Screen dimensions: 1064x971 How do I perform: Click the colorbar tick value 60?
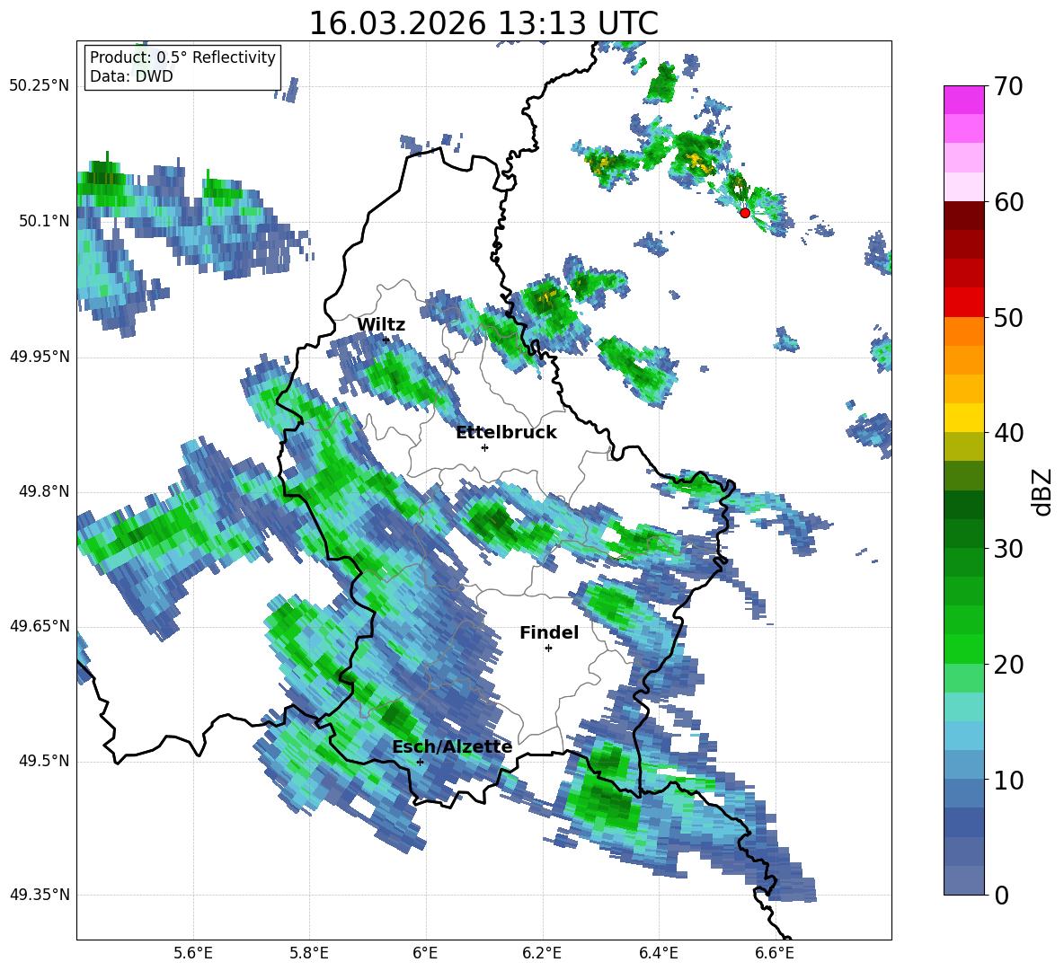pos(1008,202)
